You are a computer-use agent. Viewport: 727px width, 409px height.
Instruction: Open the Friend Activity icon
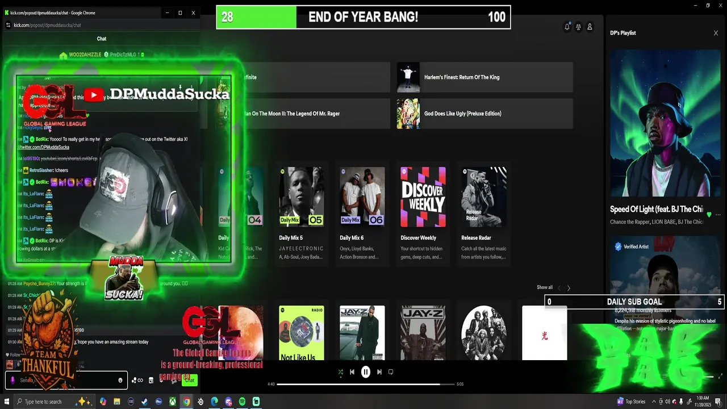tap(578, 27)
